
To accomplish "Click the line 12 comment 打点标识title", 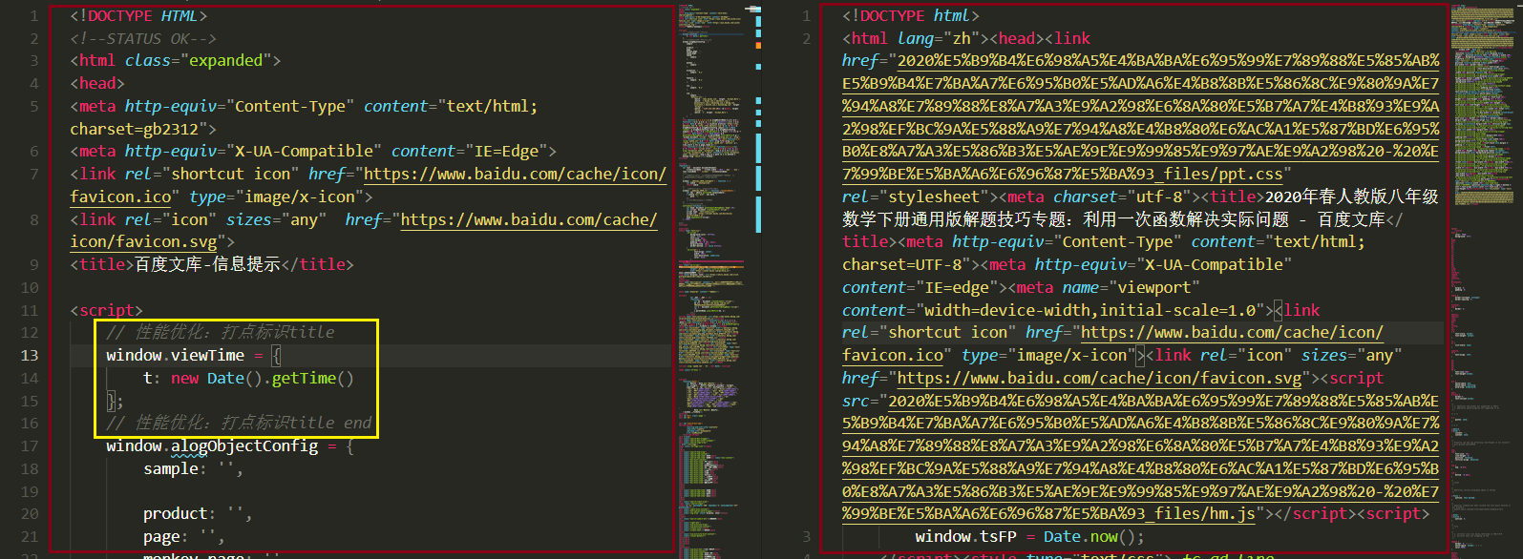I will click(221, 332).
